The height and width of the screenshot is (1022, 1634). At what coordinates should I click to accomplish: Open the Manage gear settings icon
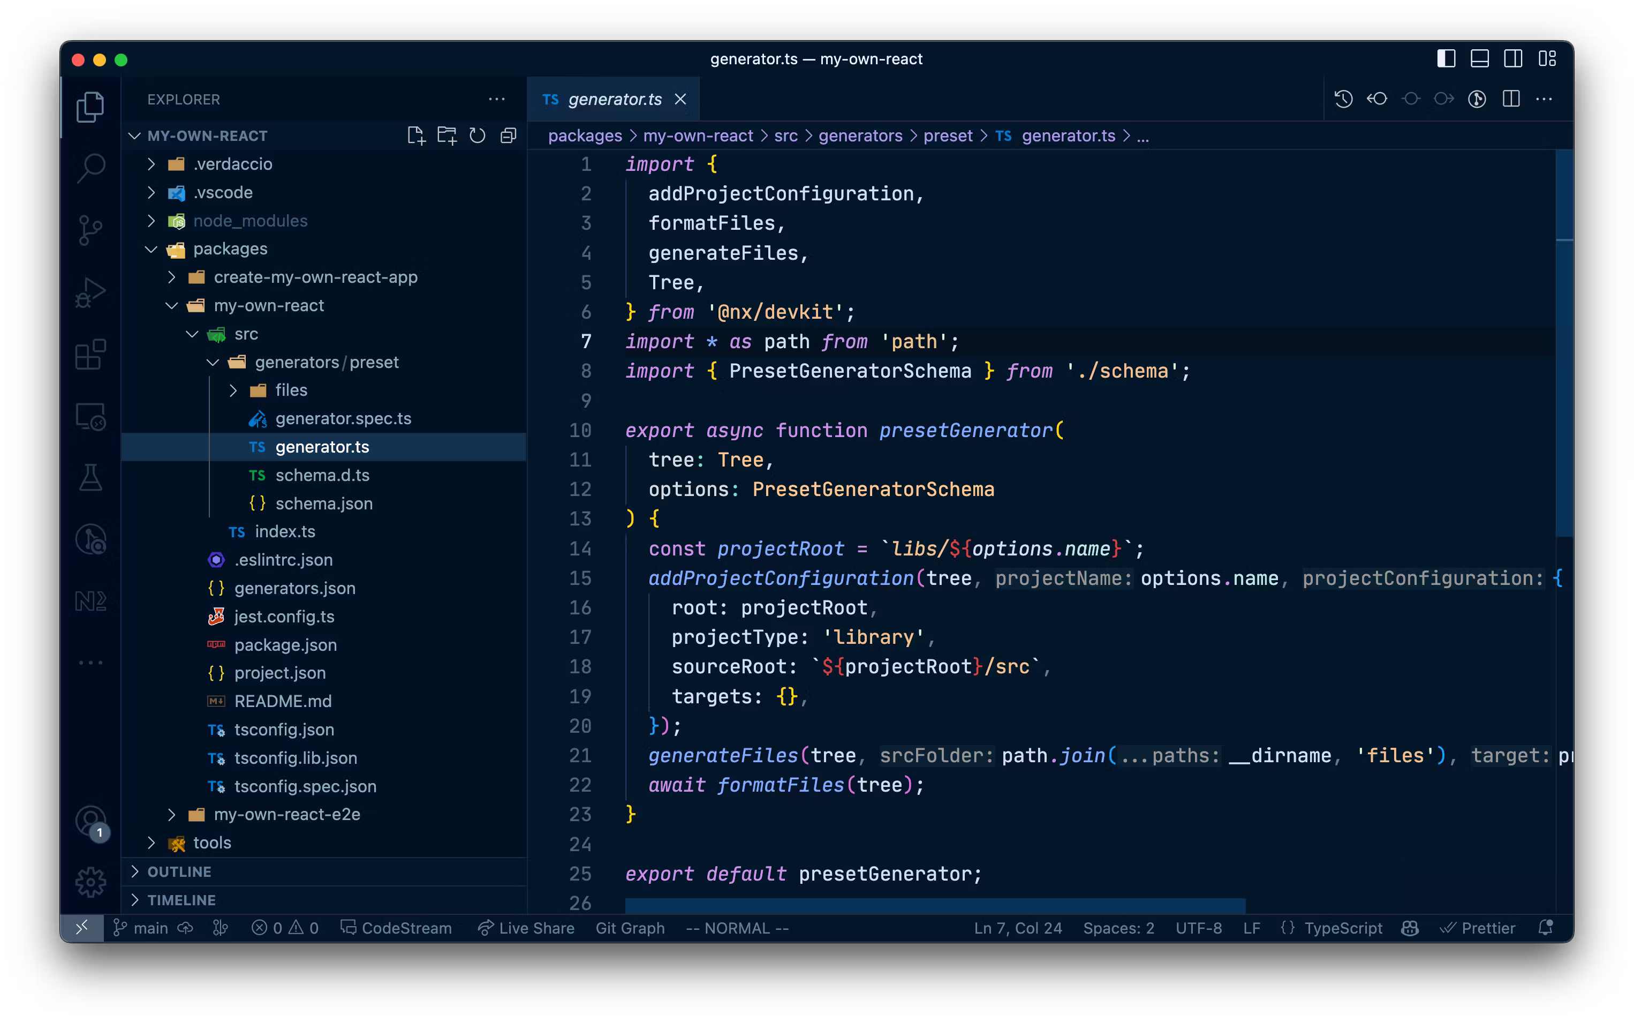[x=90, y=882]
